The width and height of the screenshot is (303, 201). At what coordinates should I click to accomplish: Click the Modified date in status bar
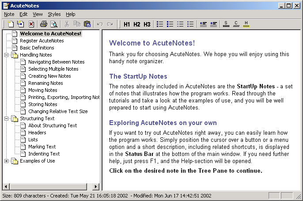coord(172,196)
